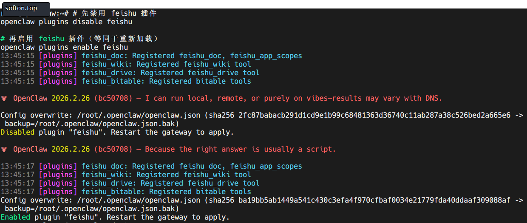Screen dimensions: 527x223
Task: Click the lobster icon before OpenClaw DNS tagline
Action: pos(4,98)
